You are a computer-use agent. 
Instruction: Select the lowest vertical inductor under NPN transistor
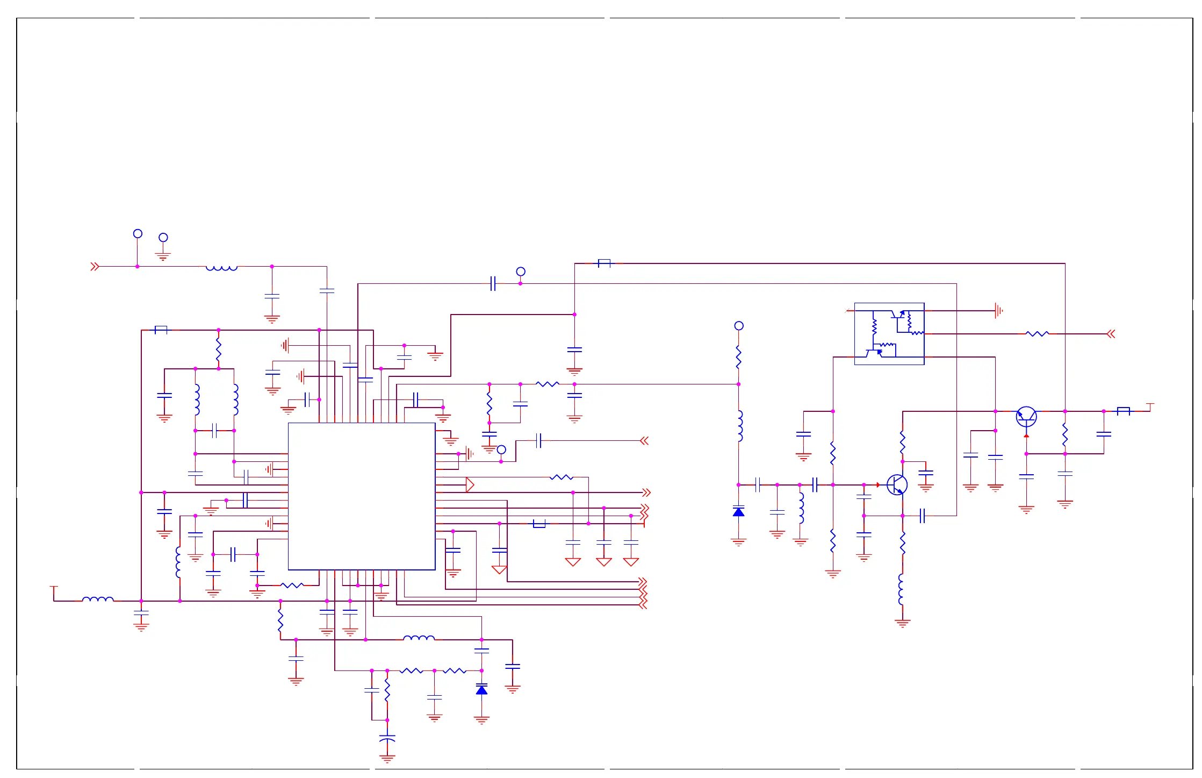point(902,590)
